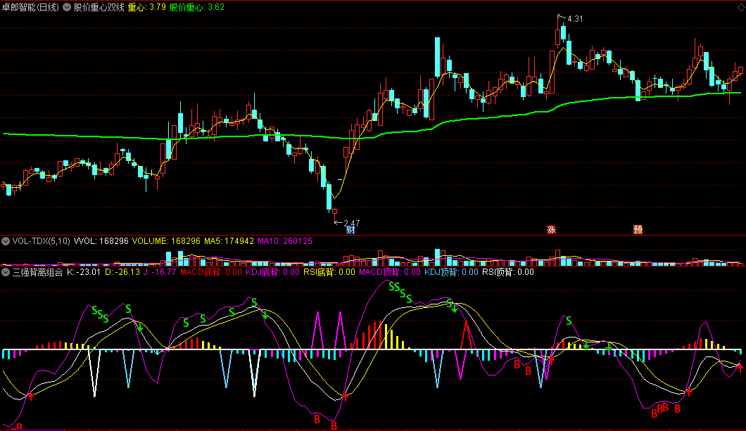
Task: Click the RSI底背: 0.00 readout
Action: pos(329,272)
